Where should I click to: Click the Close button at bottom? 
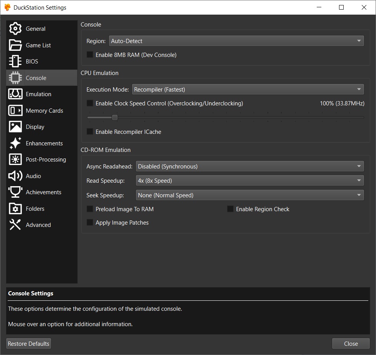[x=351, y=343]
